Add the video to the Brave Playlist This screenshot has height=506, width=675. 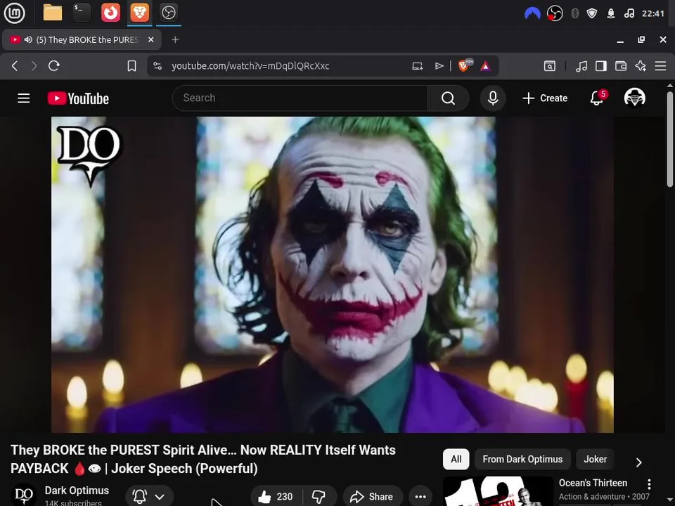pos(439,66)
